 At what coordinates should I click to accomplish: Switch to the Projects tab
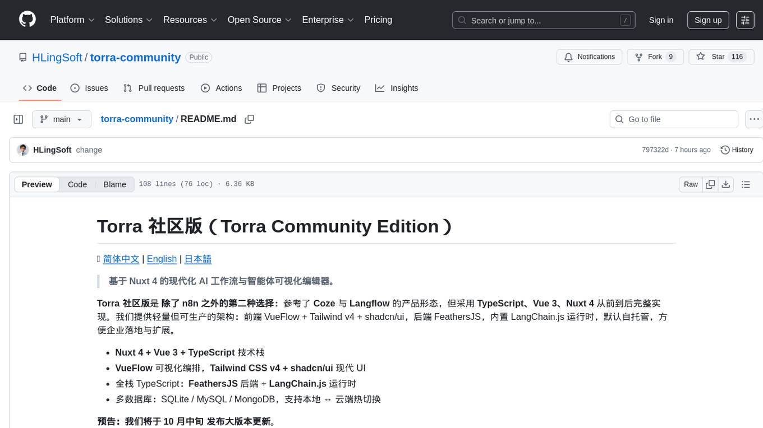pyautogui.click(x=279, y=88)
